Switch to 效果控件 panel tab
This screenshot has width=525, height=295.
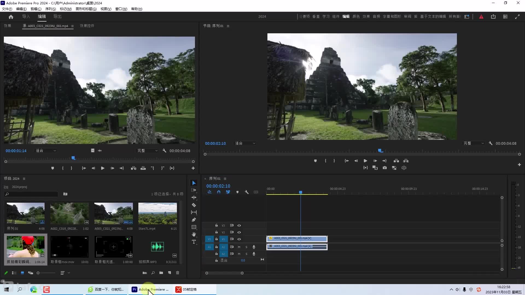coord(87,26)
